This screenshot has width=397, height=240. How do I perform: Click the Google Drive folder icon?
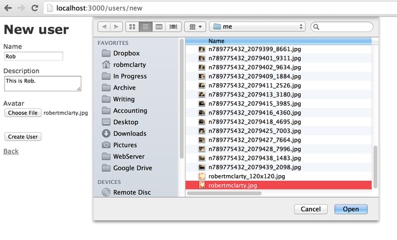pyautogui.click(x=106, y=168)
